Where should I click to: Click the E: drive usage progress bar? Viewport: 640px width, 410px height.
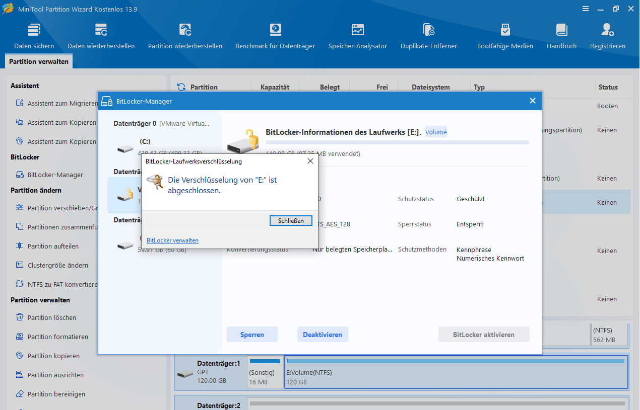coord(397,143)
